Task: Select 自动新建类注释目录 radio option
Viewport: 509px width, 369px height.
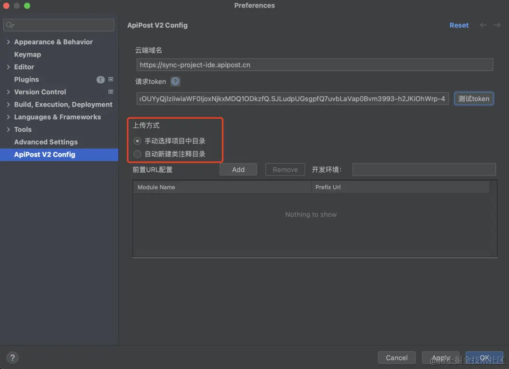Action: 137,154
